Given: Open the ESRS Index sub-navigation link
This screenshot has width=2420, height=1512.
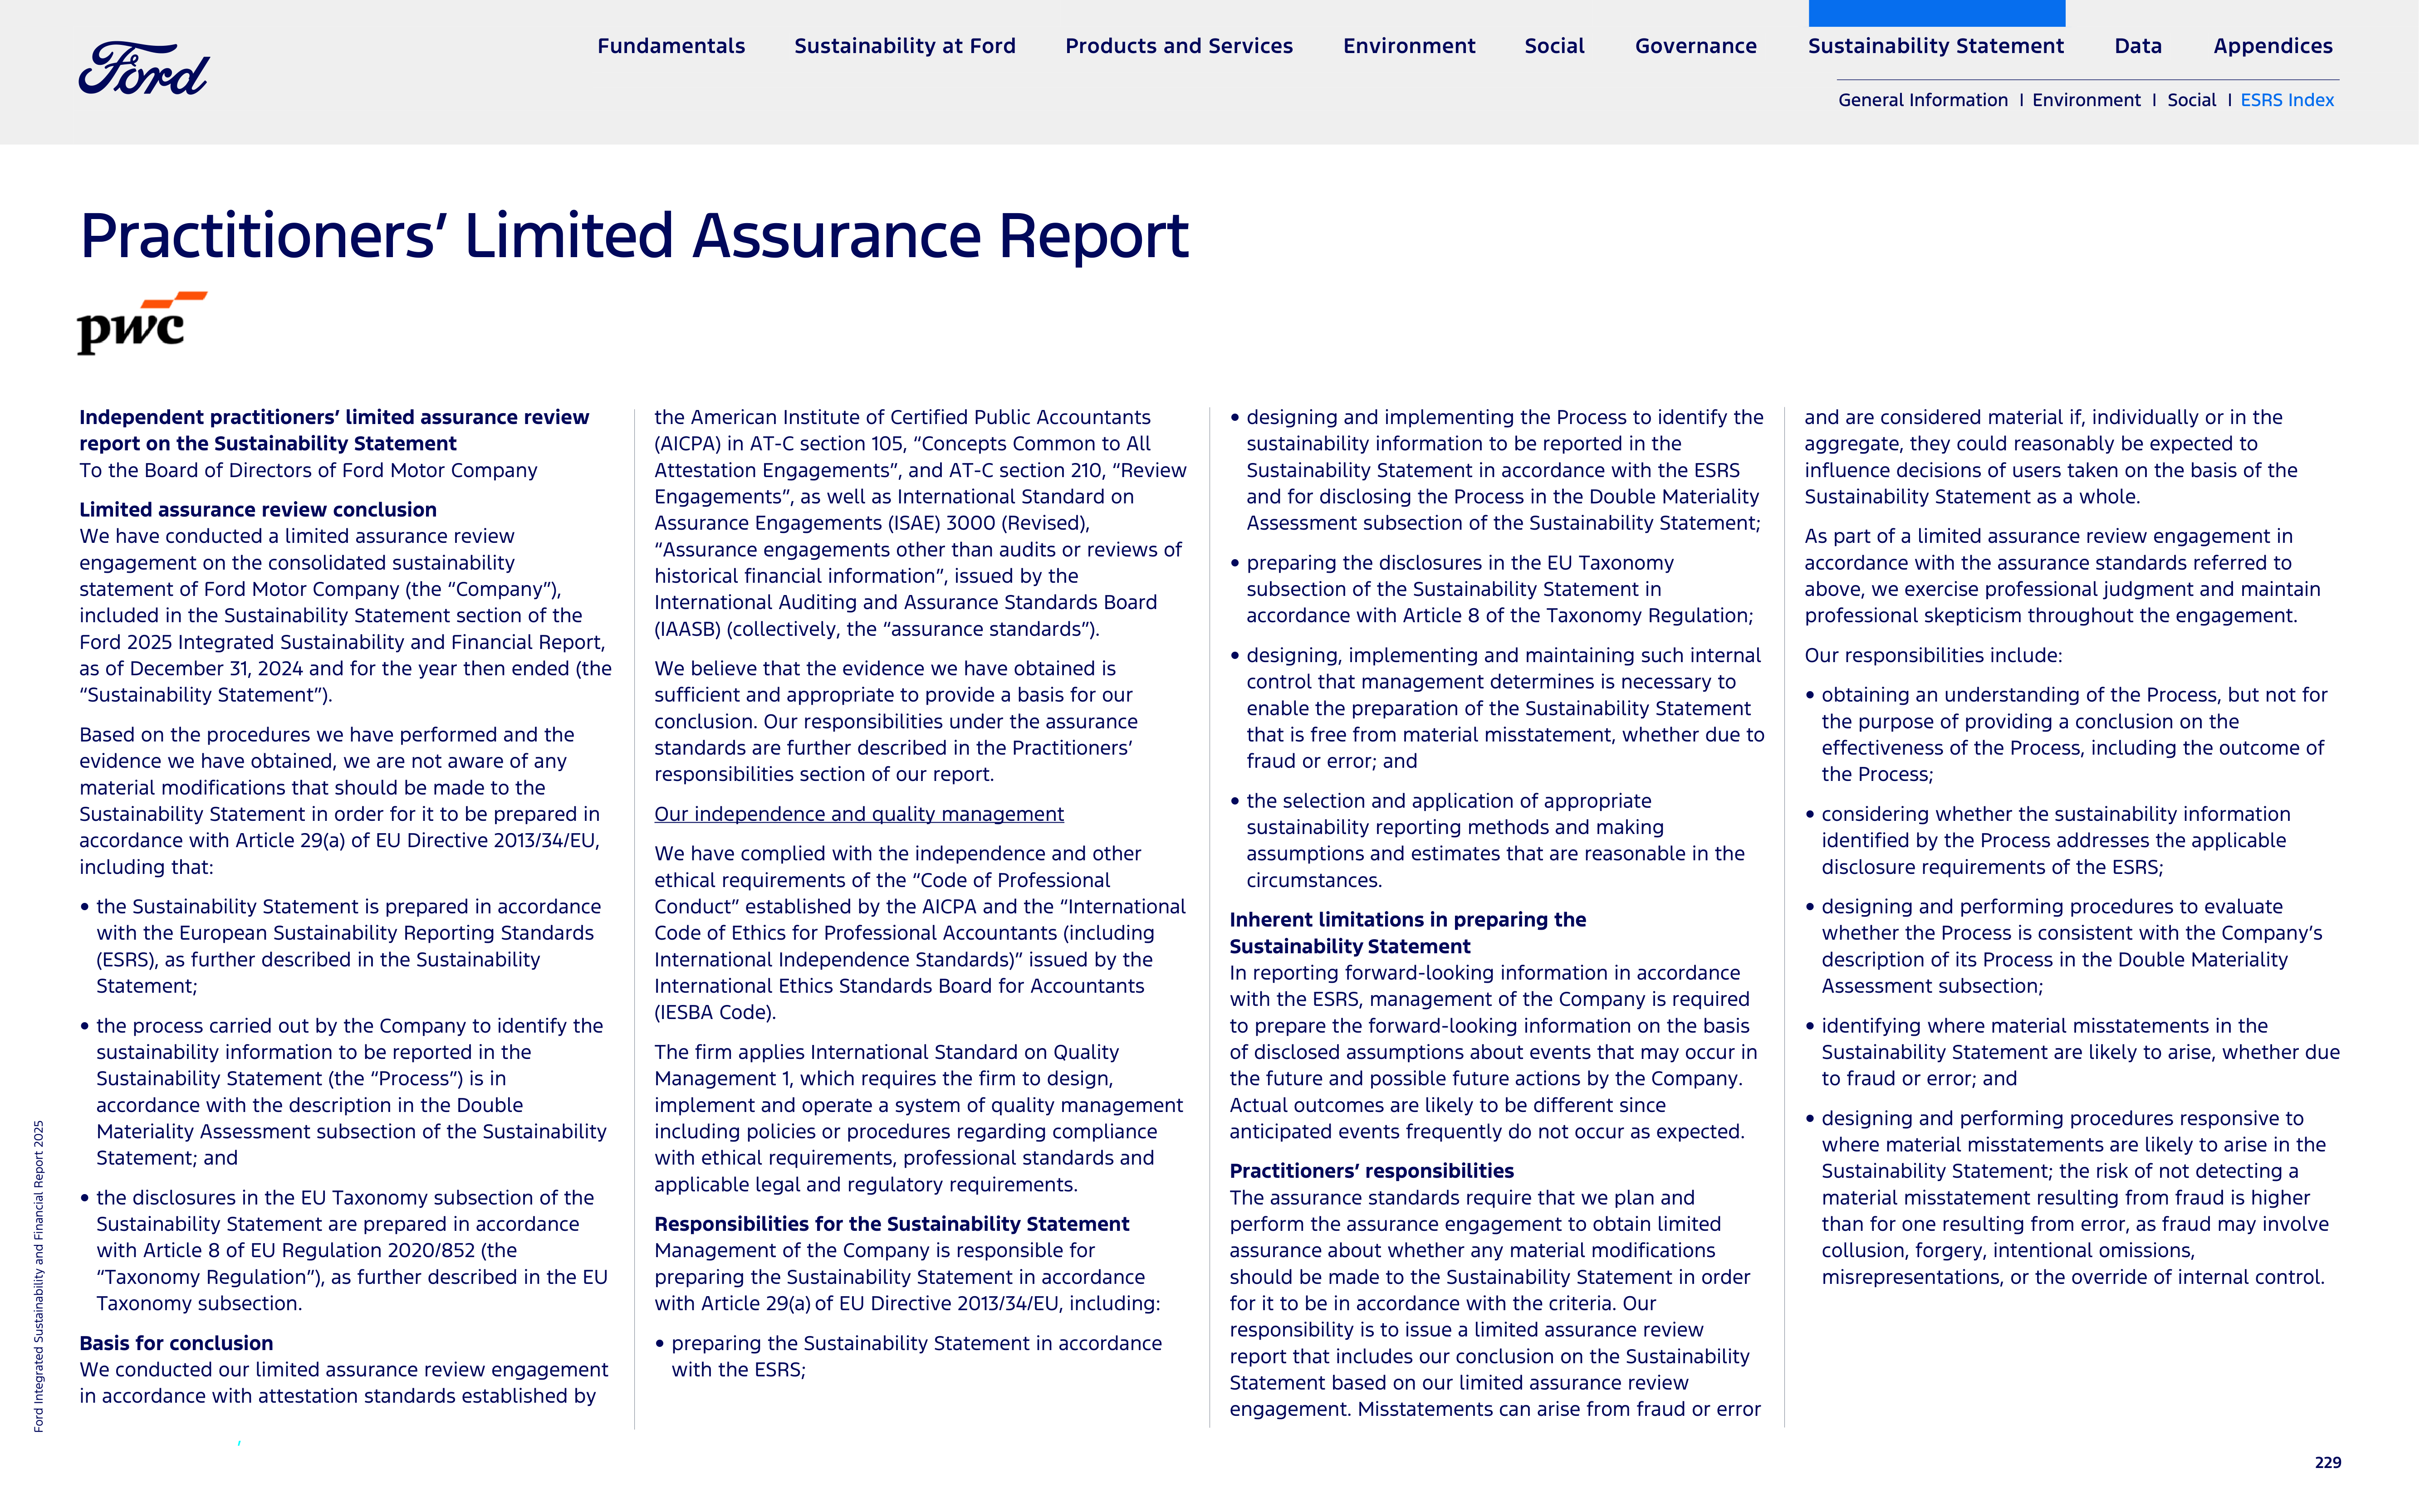Looking at the screenshot, I should pos(2287,100).
